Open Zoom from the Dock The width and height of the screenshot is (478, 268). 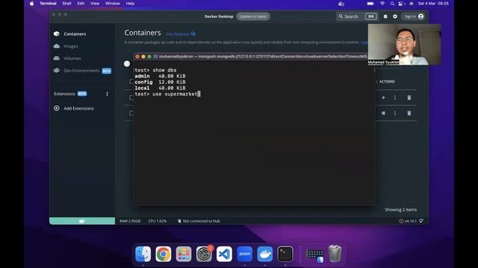pos(244,254)
